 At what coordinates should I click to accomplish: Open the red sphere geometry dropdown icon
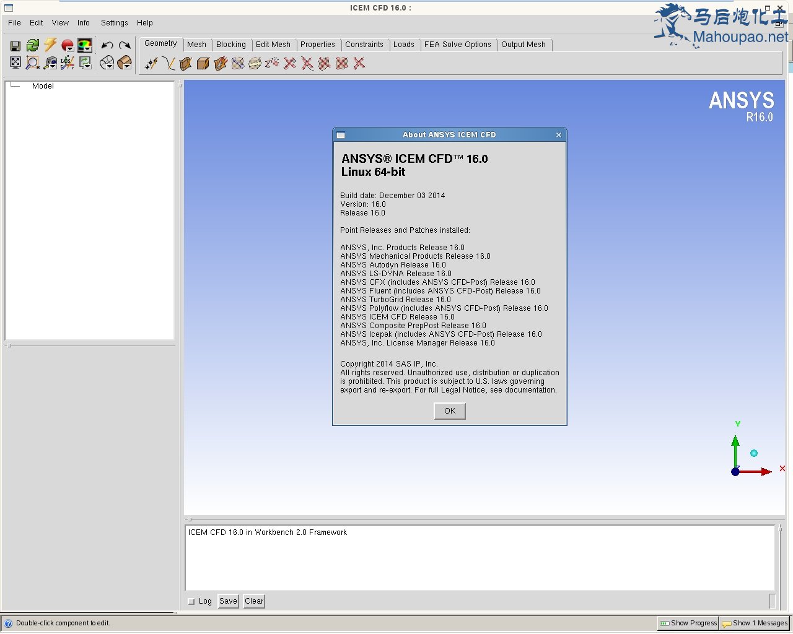(68, 45)
